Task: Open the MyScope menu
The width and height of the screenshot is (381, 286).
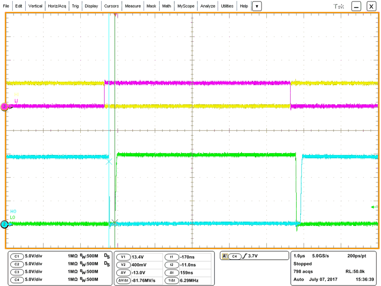Action: tap(186, 6)
